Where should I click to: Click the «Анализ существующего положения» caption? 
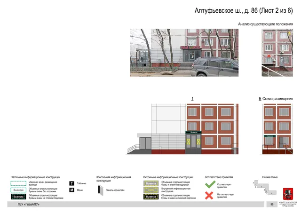pos(265,24)
